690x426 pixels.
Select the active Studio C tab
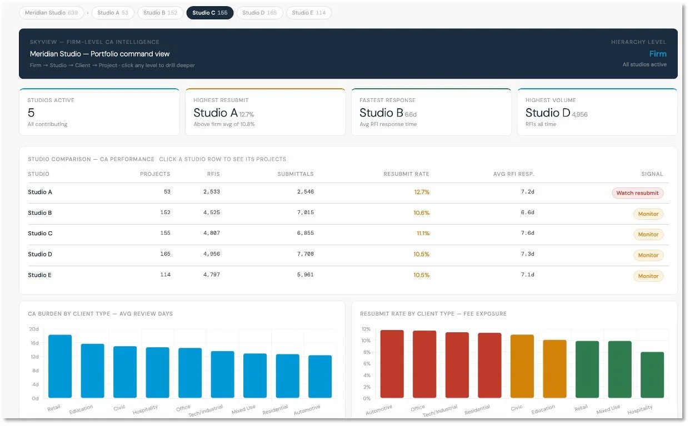point(210,13)
